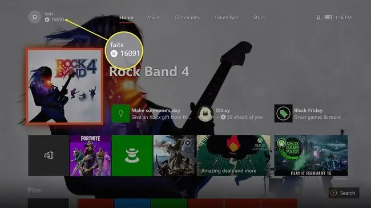Click the Search button
Screen dimensions: 371x208
pyautogui.click(x=344, y=193)
